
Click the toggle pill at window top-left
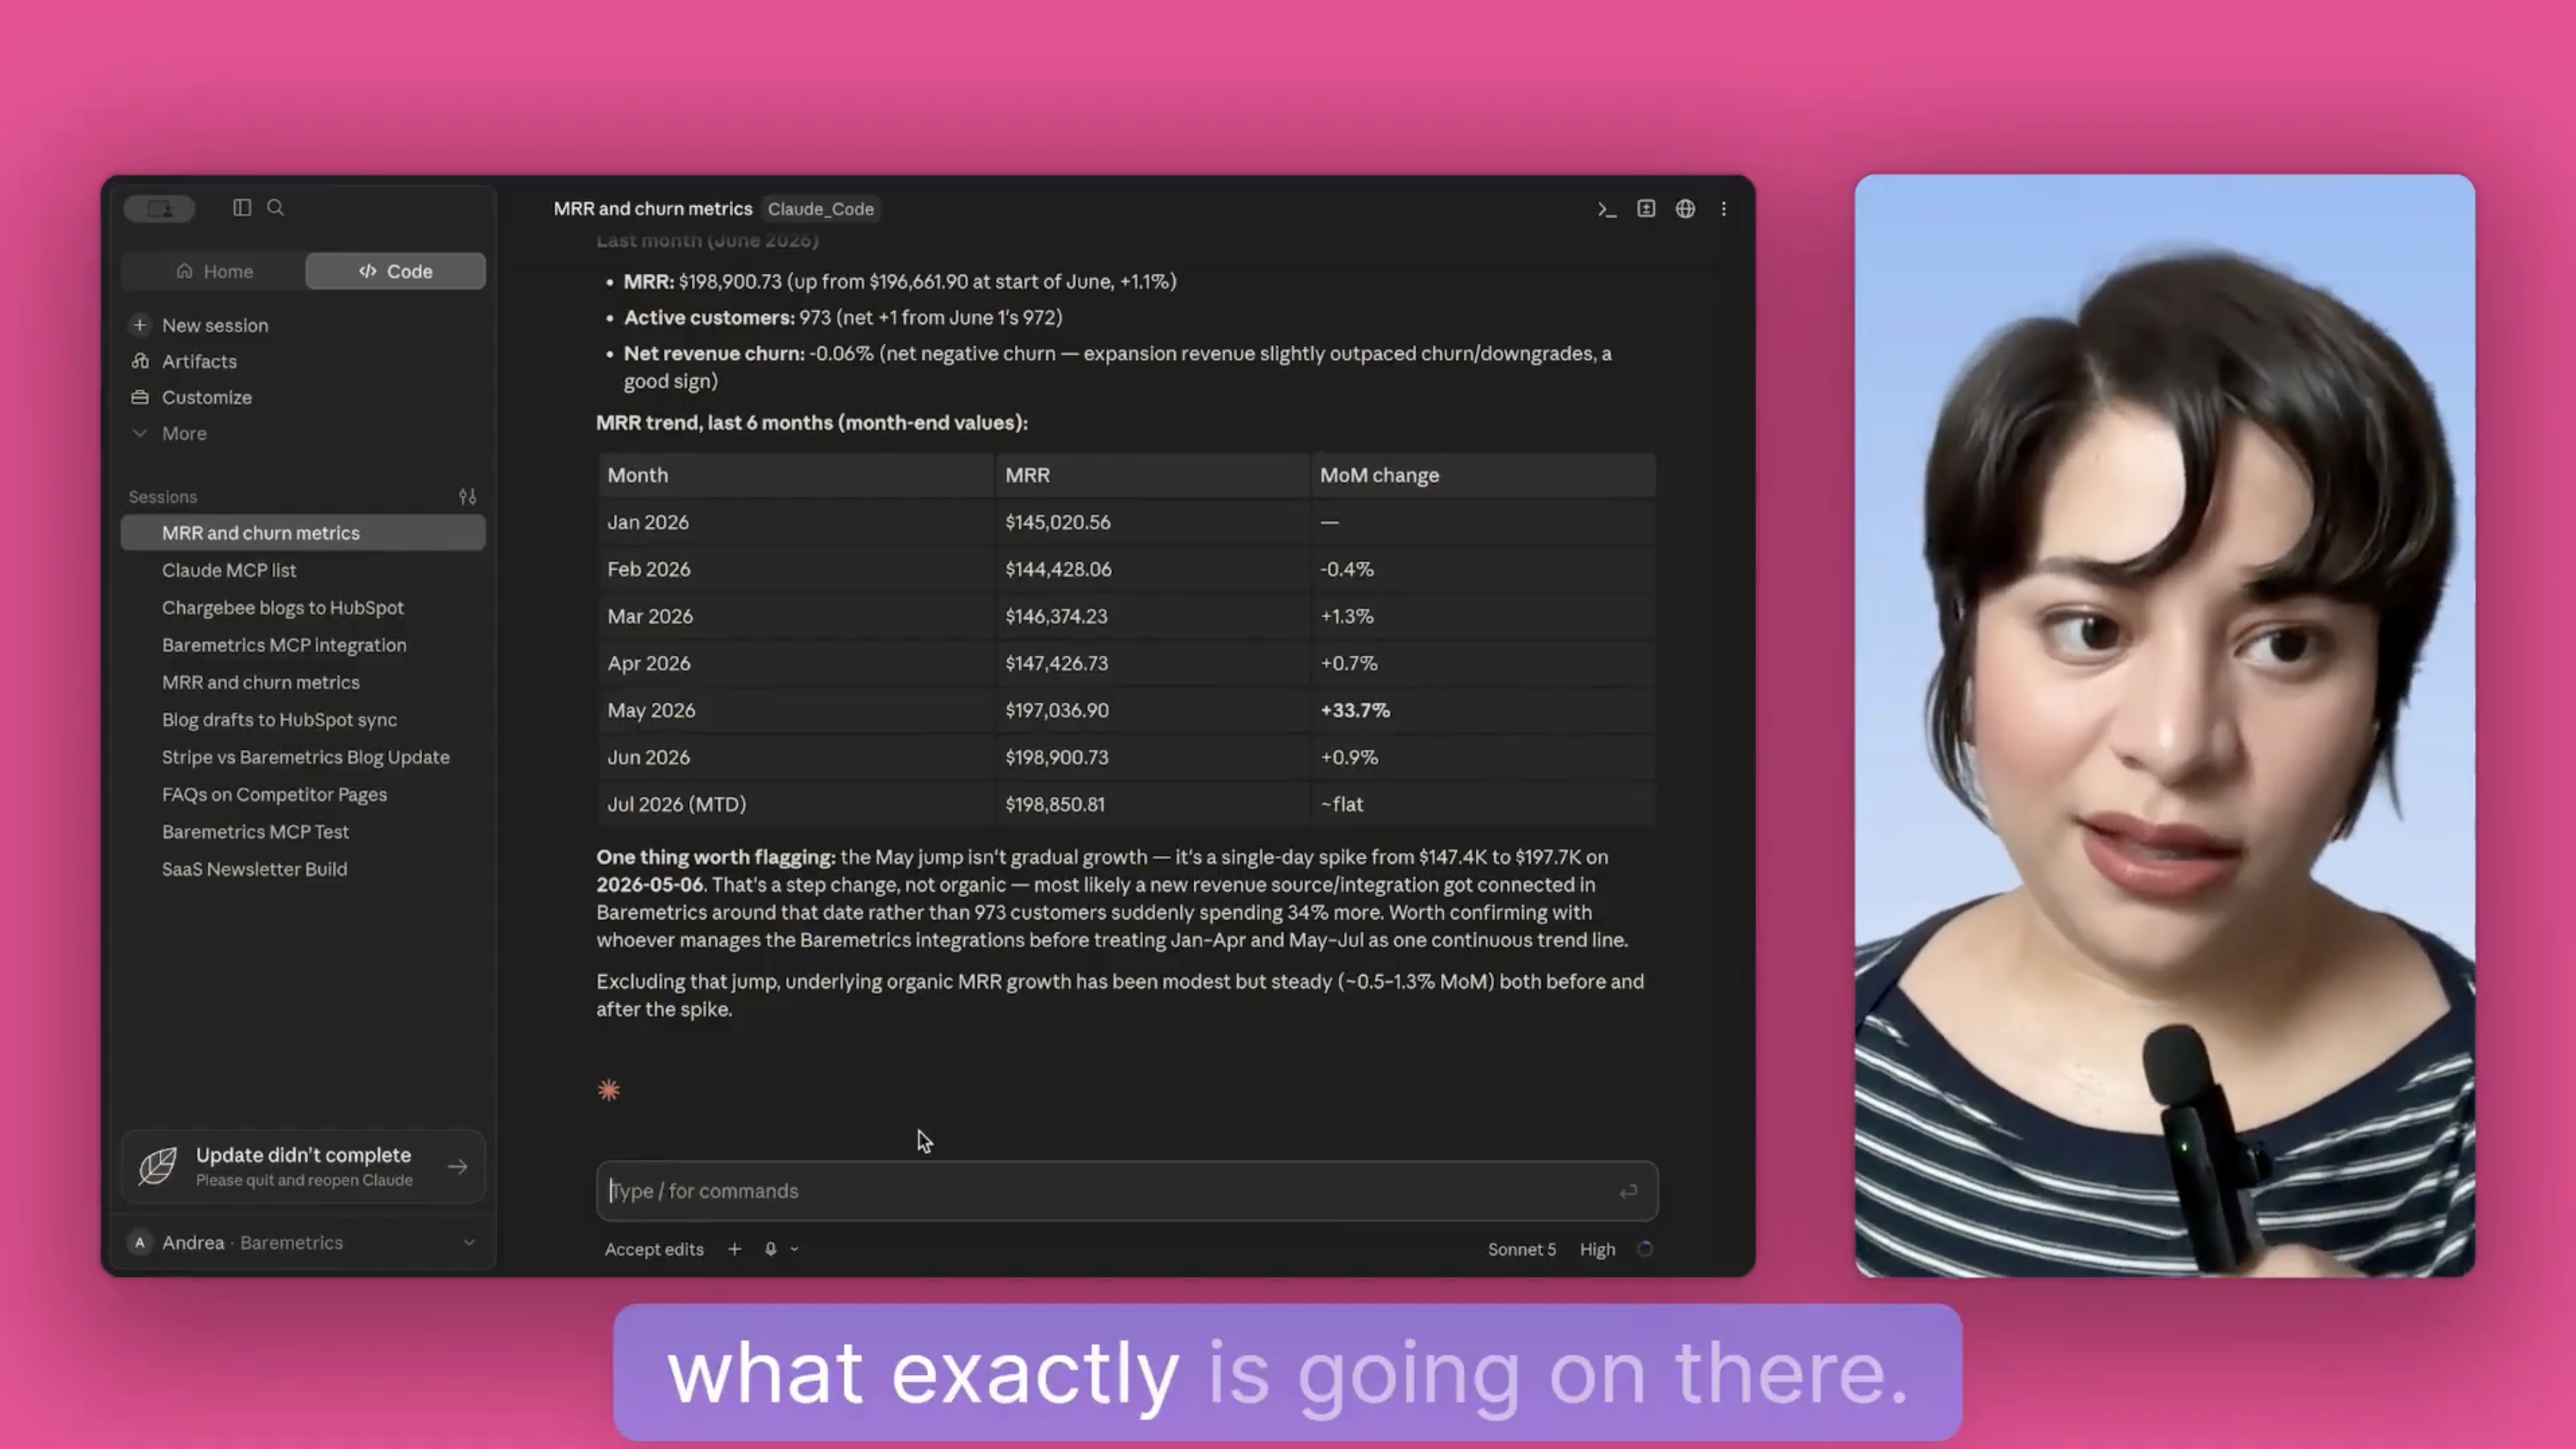159,208
